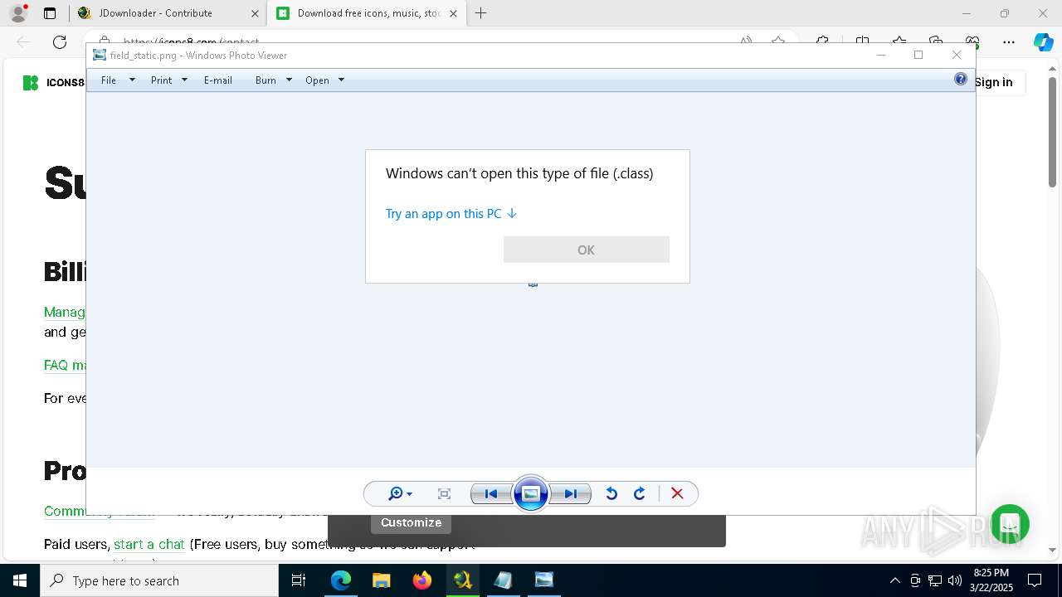Open Copilot in Edge

[x=1043, y=42]
